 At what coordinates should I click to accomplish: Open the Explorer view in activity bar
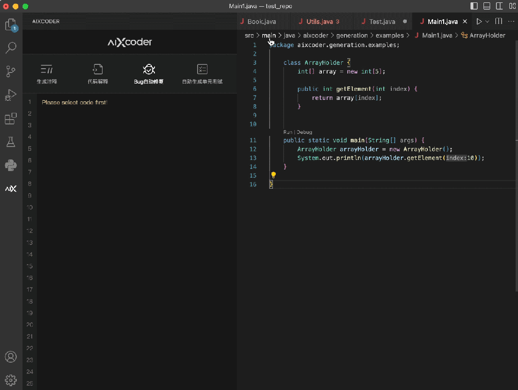pos(11,25)
